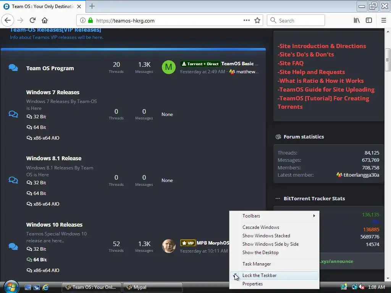
Task: Toggle the sidebar view icon
Action: click(369, 21)
